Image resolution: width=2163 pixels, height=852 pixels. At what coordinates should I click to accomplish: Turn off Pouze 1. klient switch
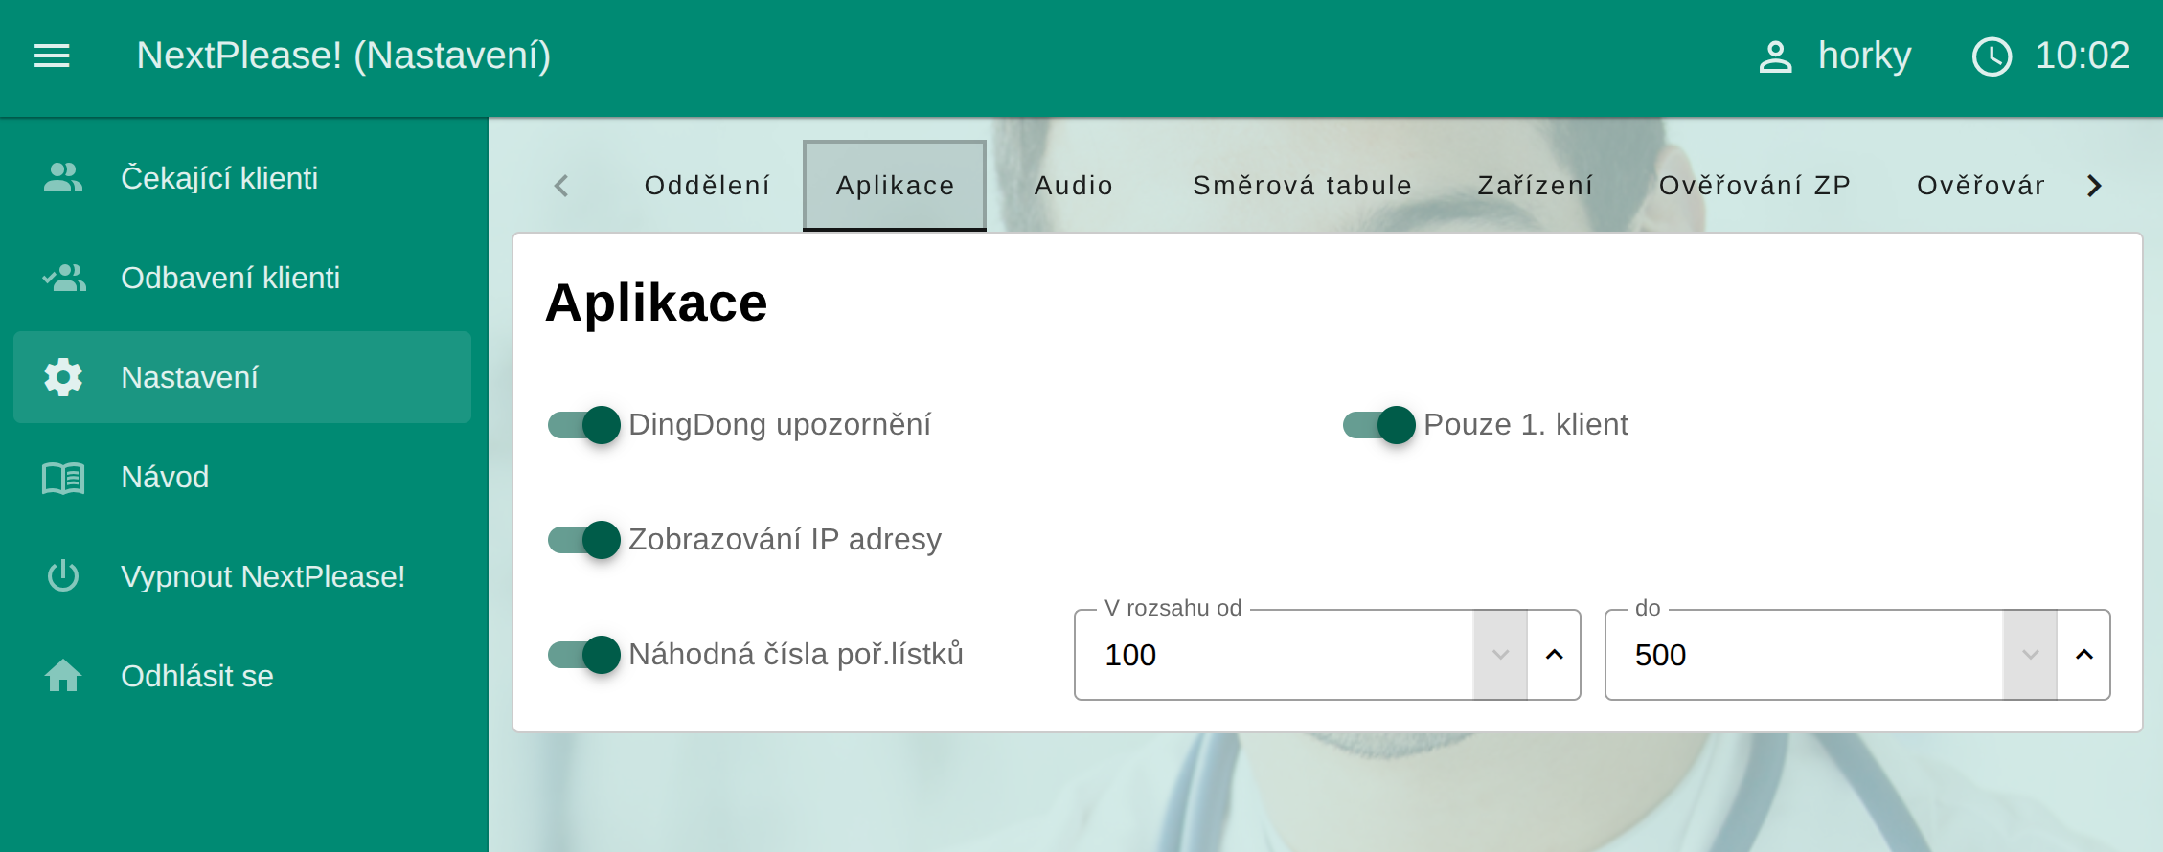click(x=1379, y=424)
